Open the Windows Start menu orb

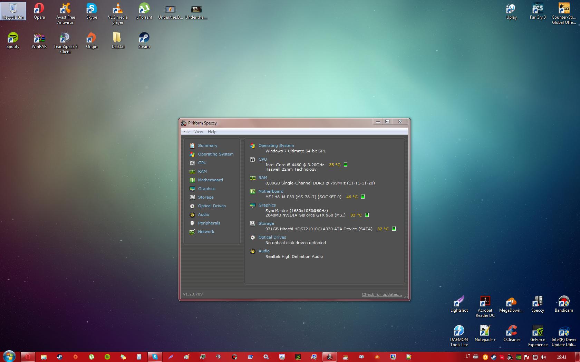coord(9,356)
